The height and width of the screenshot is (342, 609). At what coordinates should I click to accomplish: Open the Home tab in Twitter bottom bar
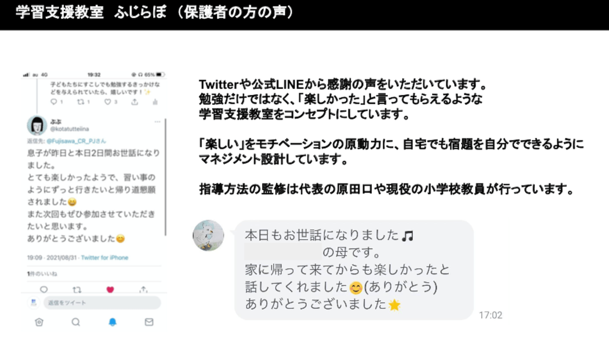39,322
